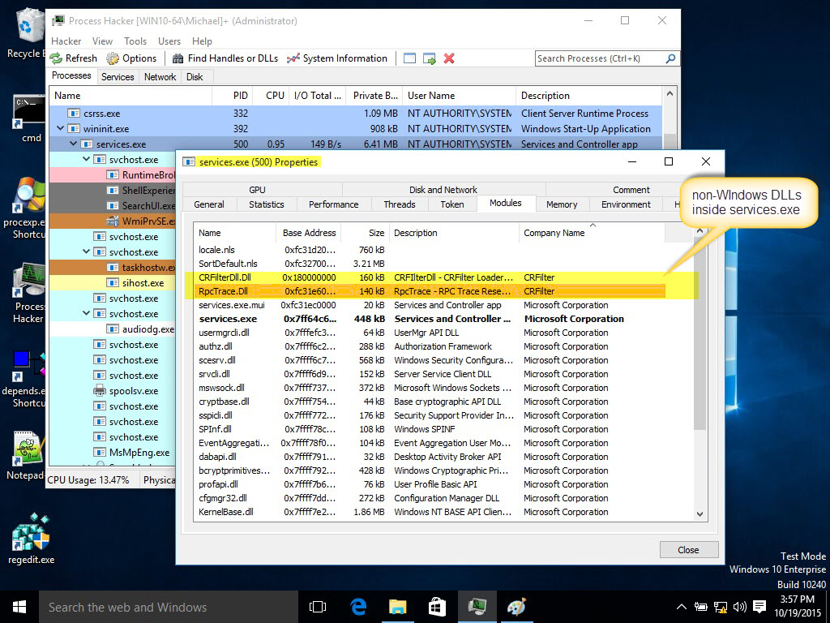Open the Performance tab in Properties
Screen dimensions: 830x623
(x=333, y=204)
